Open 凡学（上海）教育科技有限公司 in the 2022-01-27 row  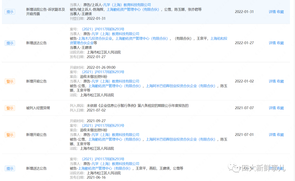coord(115,34)
